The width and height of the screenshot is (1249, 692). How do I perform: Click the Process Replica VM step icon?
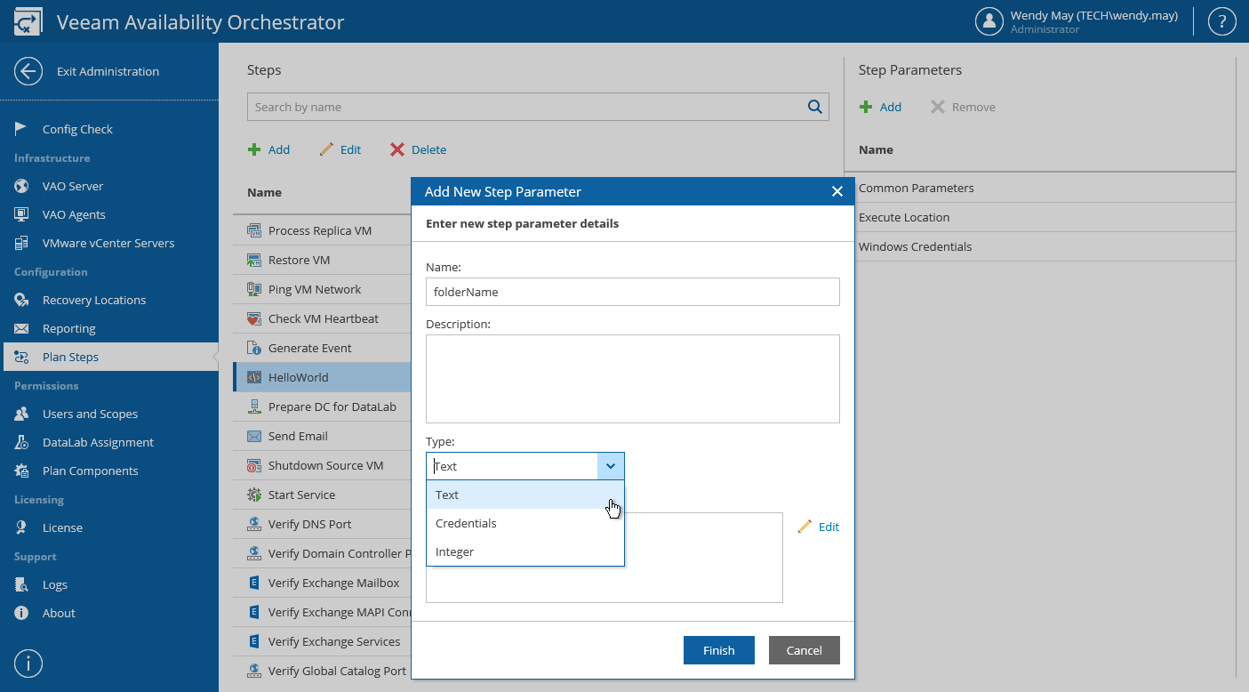(x=254, y=230)
